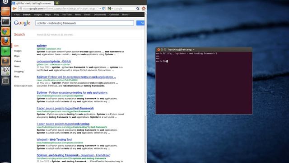Go back with the Firefox back arrow
289x163 pixels.
14,9
